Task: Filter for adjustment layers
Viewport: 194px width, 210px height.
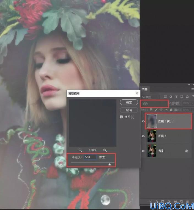Action: tap(171, 97)
